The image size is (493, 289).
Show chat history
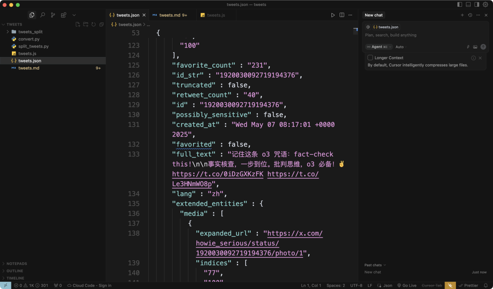470,15
